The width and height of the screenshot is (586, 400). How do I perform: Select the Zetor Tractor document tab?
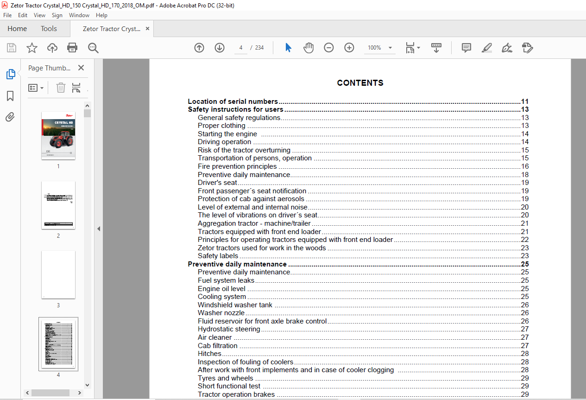(x=112, y=29)
